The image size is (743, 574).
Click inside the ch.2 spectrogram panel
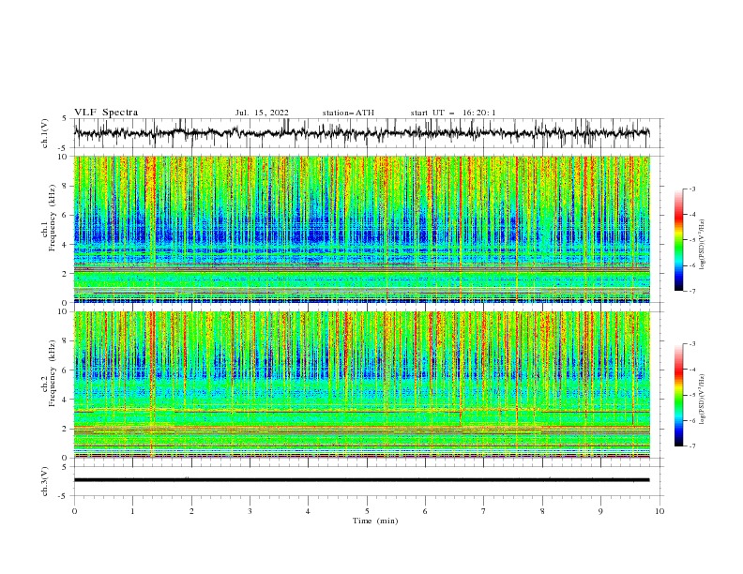(x=361, y=385)
